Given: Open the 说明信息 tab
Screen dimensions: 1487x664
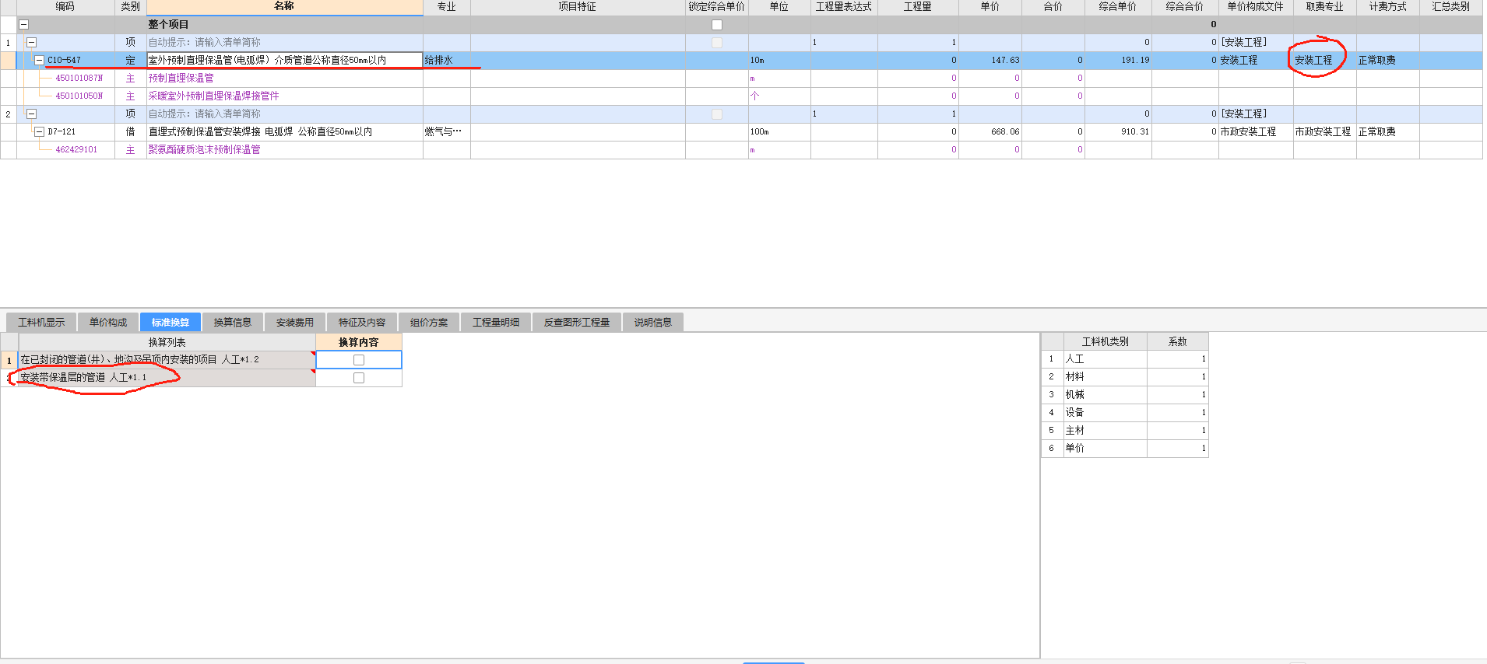Looking at the screenshot, I should tap(653, 322).
